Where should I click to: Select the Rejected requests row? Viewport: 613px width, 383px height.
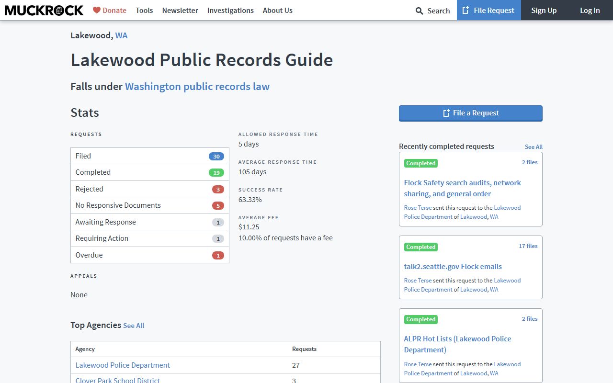[x=150, y=189]
